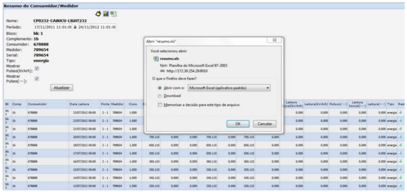Click the Cancelar button
The height and width of the screenshot is (192, 407).
266,123
